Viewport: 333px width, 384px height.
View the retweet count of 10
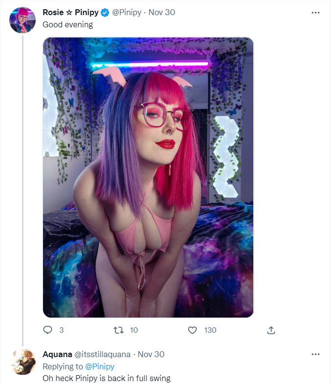[134, 330]
